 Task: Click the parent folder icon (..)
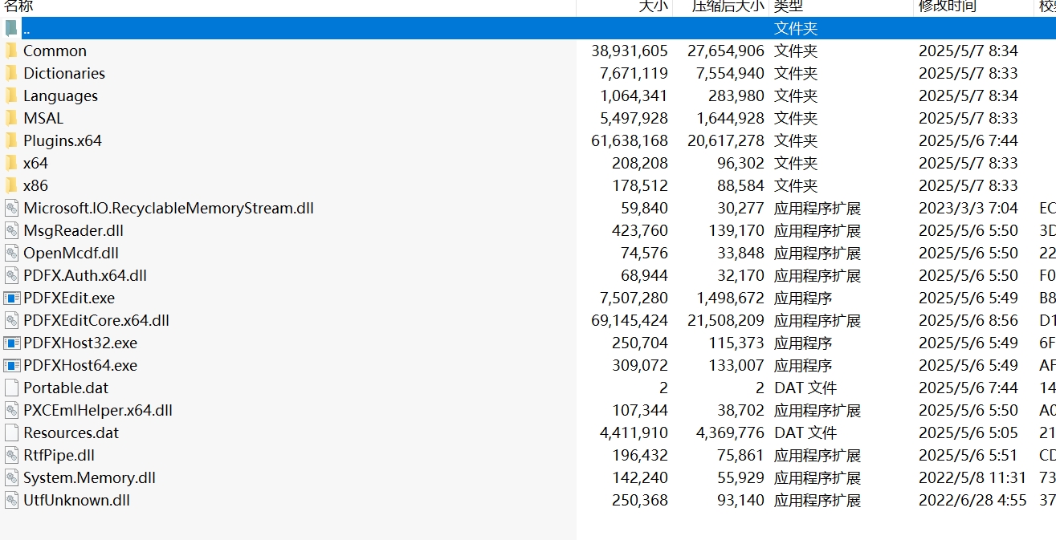(10, 28)
